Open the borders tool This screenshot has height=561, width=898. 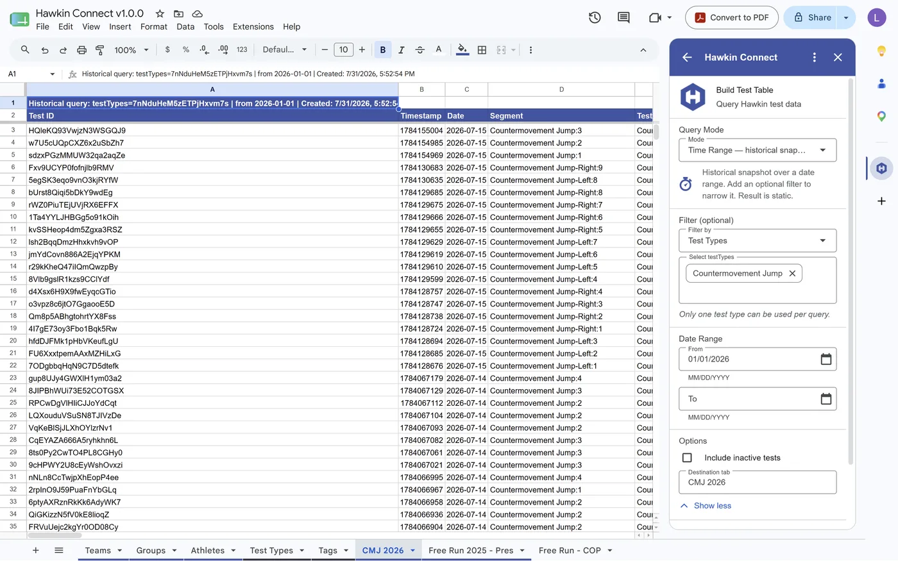click(482, 50)
